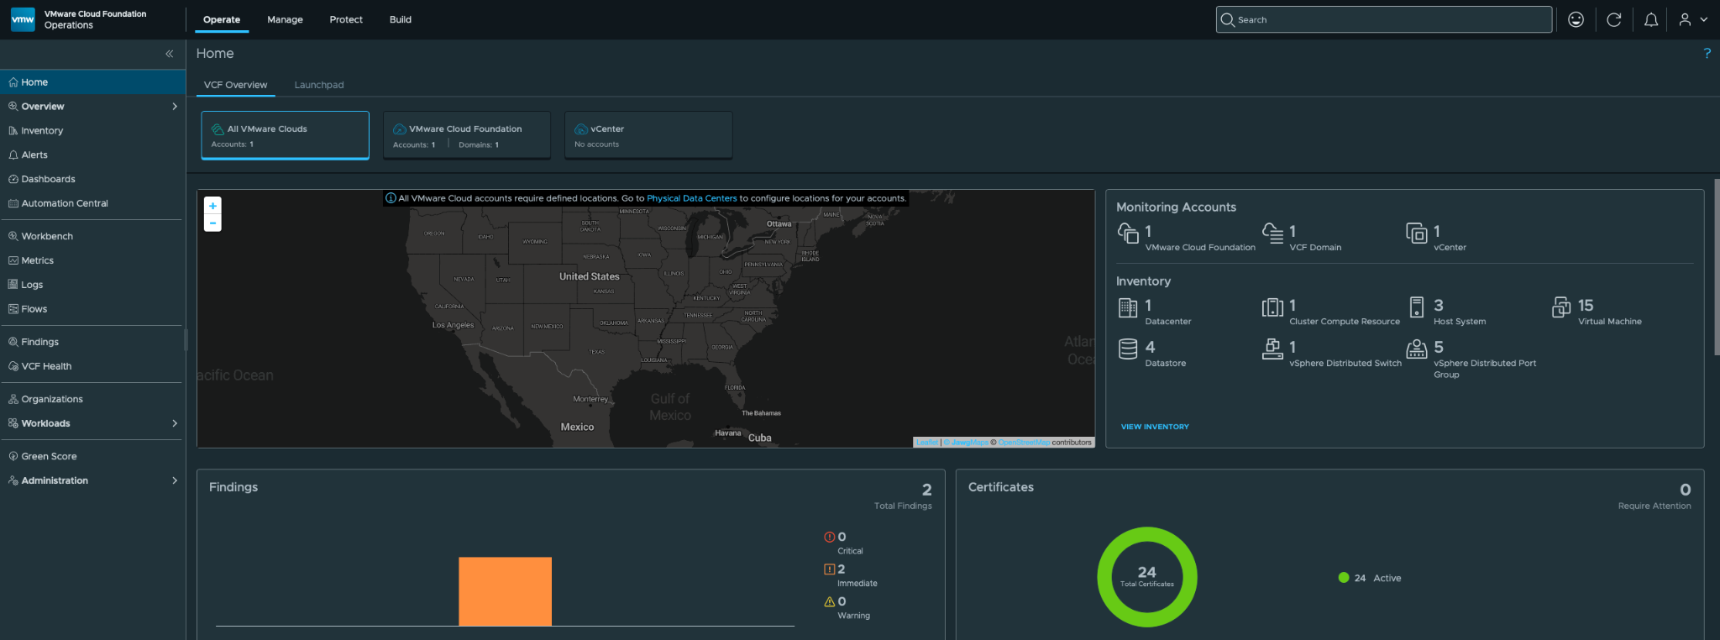
Task: Collapse the sidebar with double chevron
Action: tap(169, 54)
